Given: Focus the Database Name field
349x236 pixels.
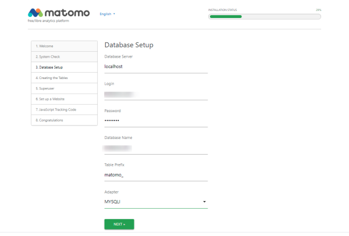Looking at the screenshot, I should [x=155, y=148].
